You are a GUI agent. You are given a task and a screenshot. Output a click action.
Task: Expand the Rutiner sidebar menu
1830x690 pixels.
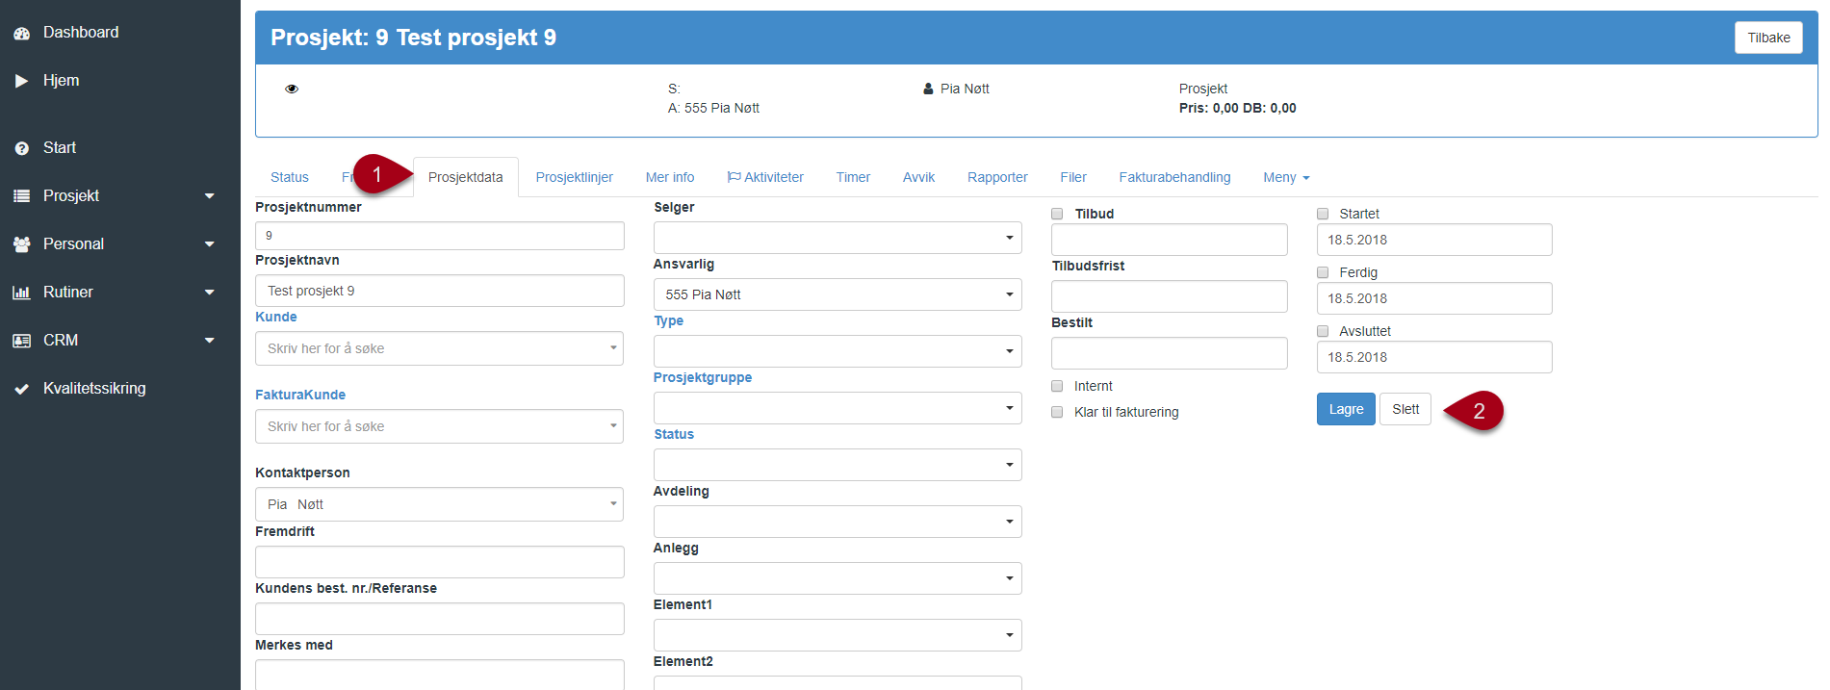209,293
